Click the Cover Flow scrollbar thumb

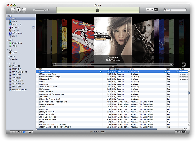[x=104, y=64]
